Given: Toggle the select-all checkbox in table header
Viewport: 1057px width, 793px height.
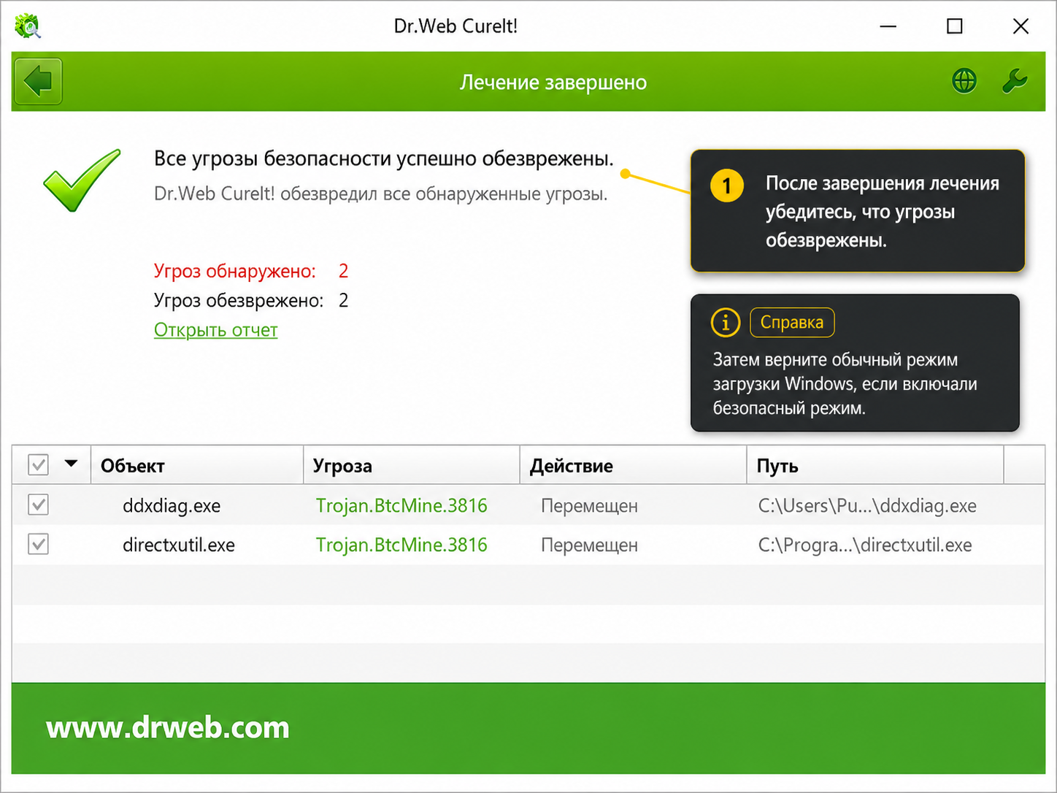Looking at the screenshot, I should 38,465.
